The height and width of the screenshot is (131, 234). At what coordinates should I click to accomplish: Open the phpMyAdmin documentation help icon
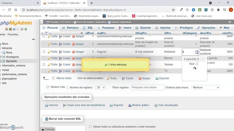[x=14, y=29]
